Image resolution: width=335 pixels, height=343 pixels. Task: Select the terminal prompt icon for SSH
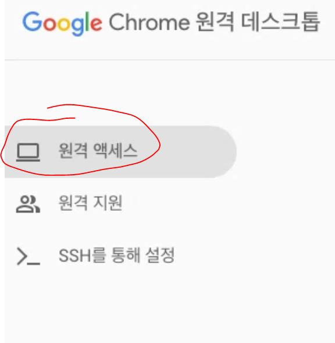coord(28,256)
